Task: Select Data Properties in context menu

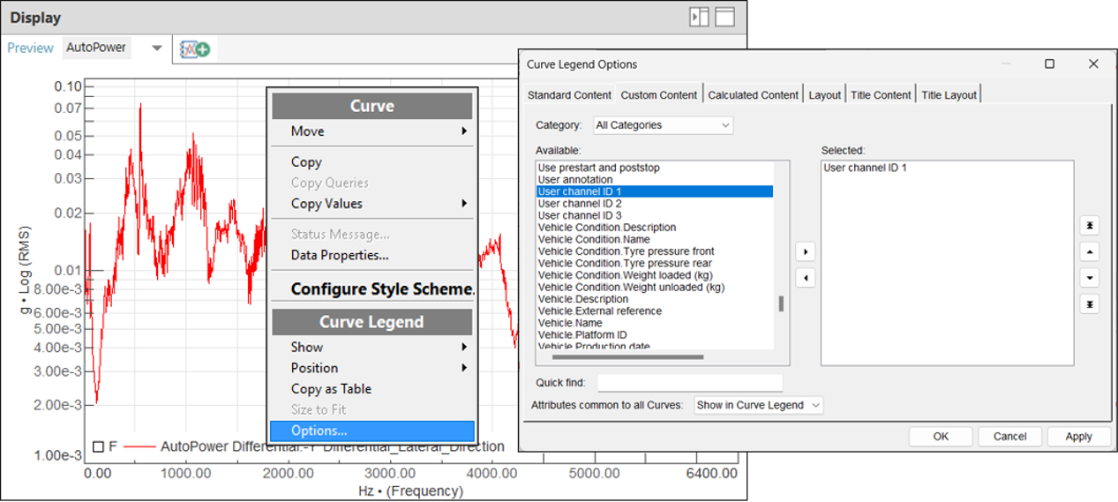Action: (340, 255)
